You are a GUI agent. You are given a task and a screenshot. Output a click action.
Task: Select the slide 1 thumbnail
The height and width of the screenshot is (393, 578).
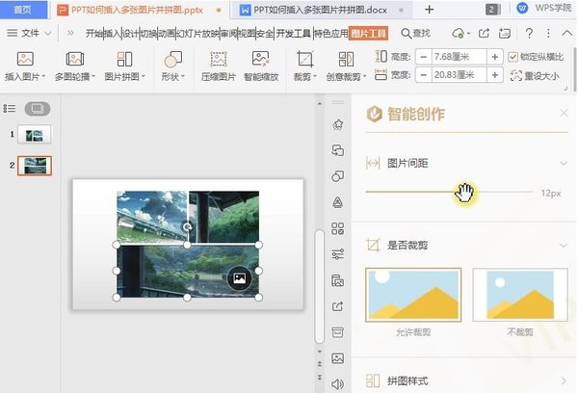[35, 135]
